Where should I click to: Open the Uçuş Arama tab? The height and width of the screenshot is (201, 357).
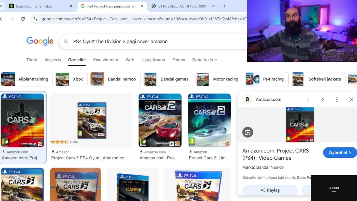point(153,60)
